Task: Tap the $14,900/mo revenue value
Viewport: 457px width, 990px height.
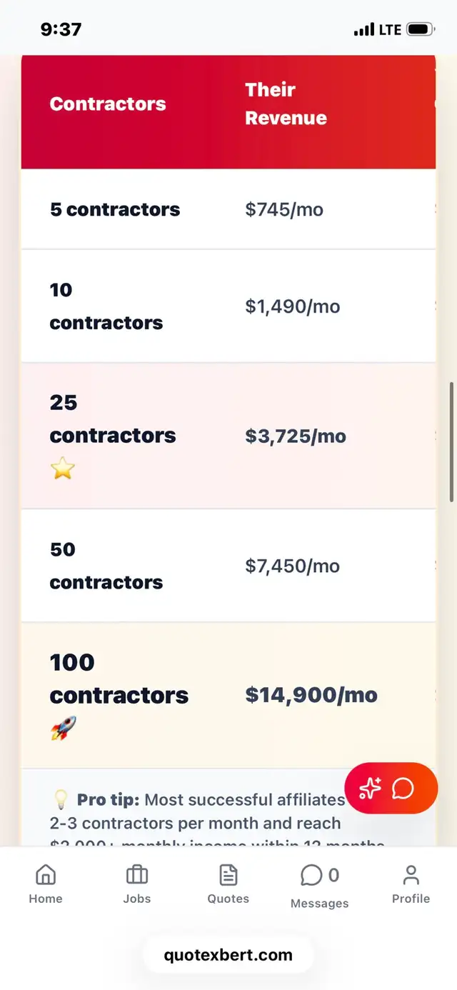Action: 311,695
